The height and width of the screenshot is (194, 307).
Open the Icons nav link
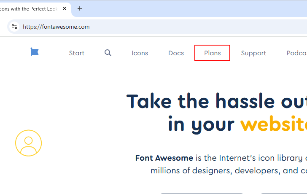pos(140,53)
